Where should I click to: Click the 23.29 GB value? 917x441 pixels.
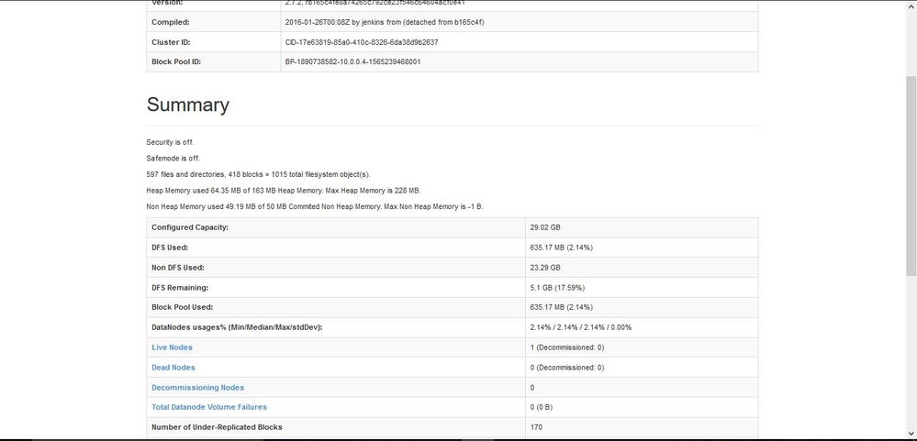click(x=545, y=268)
